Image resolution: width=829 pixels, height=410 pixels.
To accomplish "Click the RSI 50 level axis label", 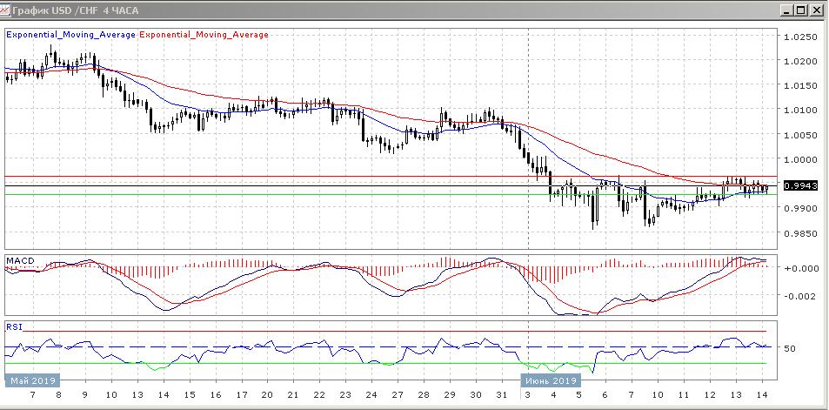I will tap(791, 348).
